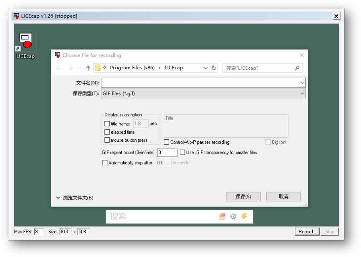Click the 'Display in animation' group label

pyautogui.click(x=123, y=115)
